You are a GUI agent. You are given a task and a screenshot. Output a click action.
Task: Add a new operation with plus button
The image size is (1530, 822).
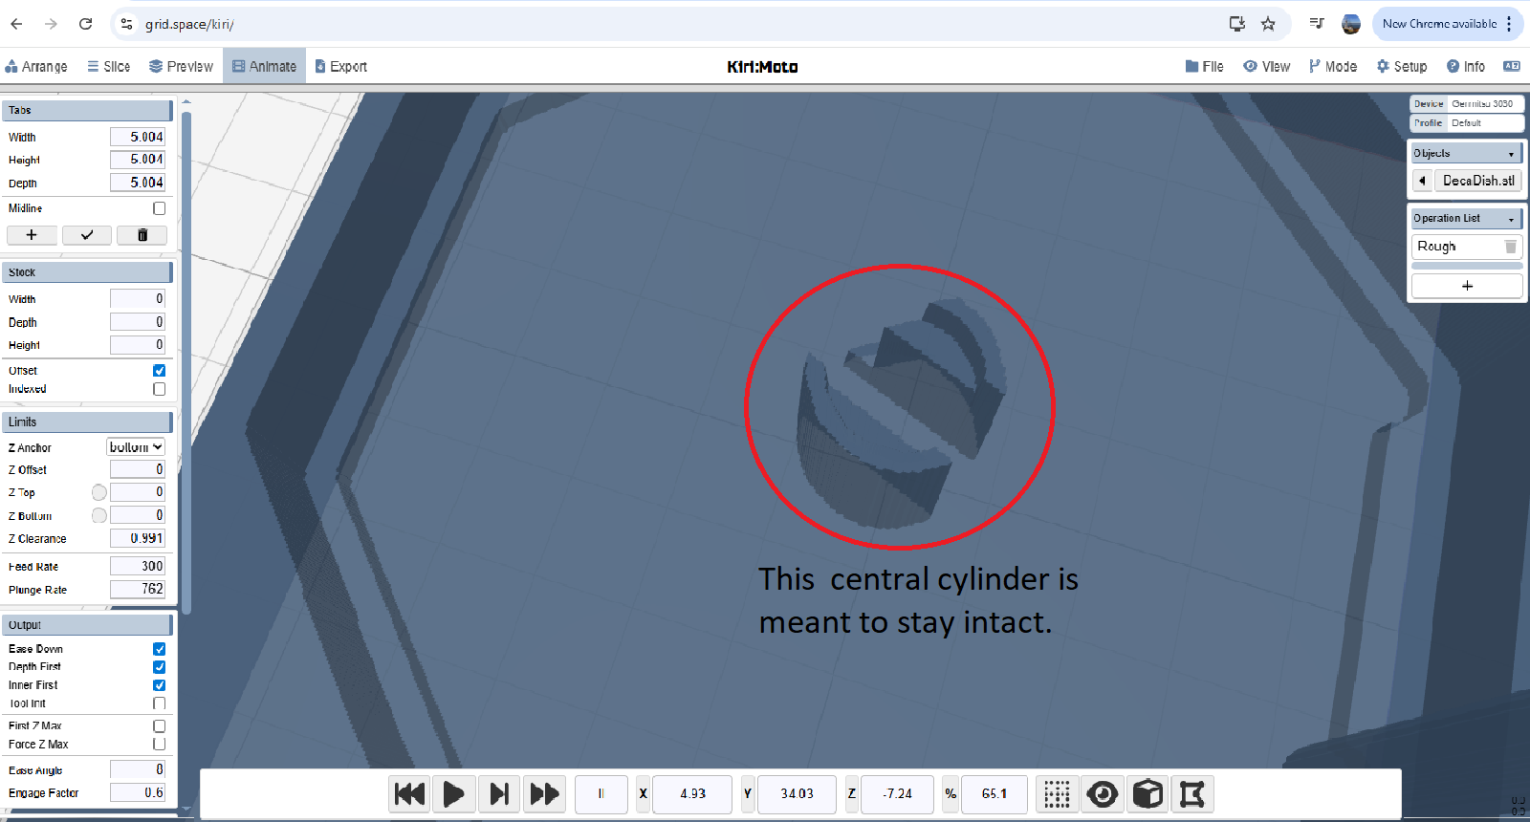[x=1467, y=286]
